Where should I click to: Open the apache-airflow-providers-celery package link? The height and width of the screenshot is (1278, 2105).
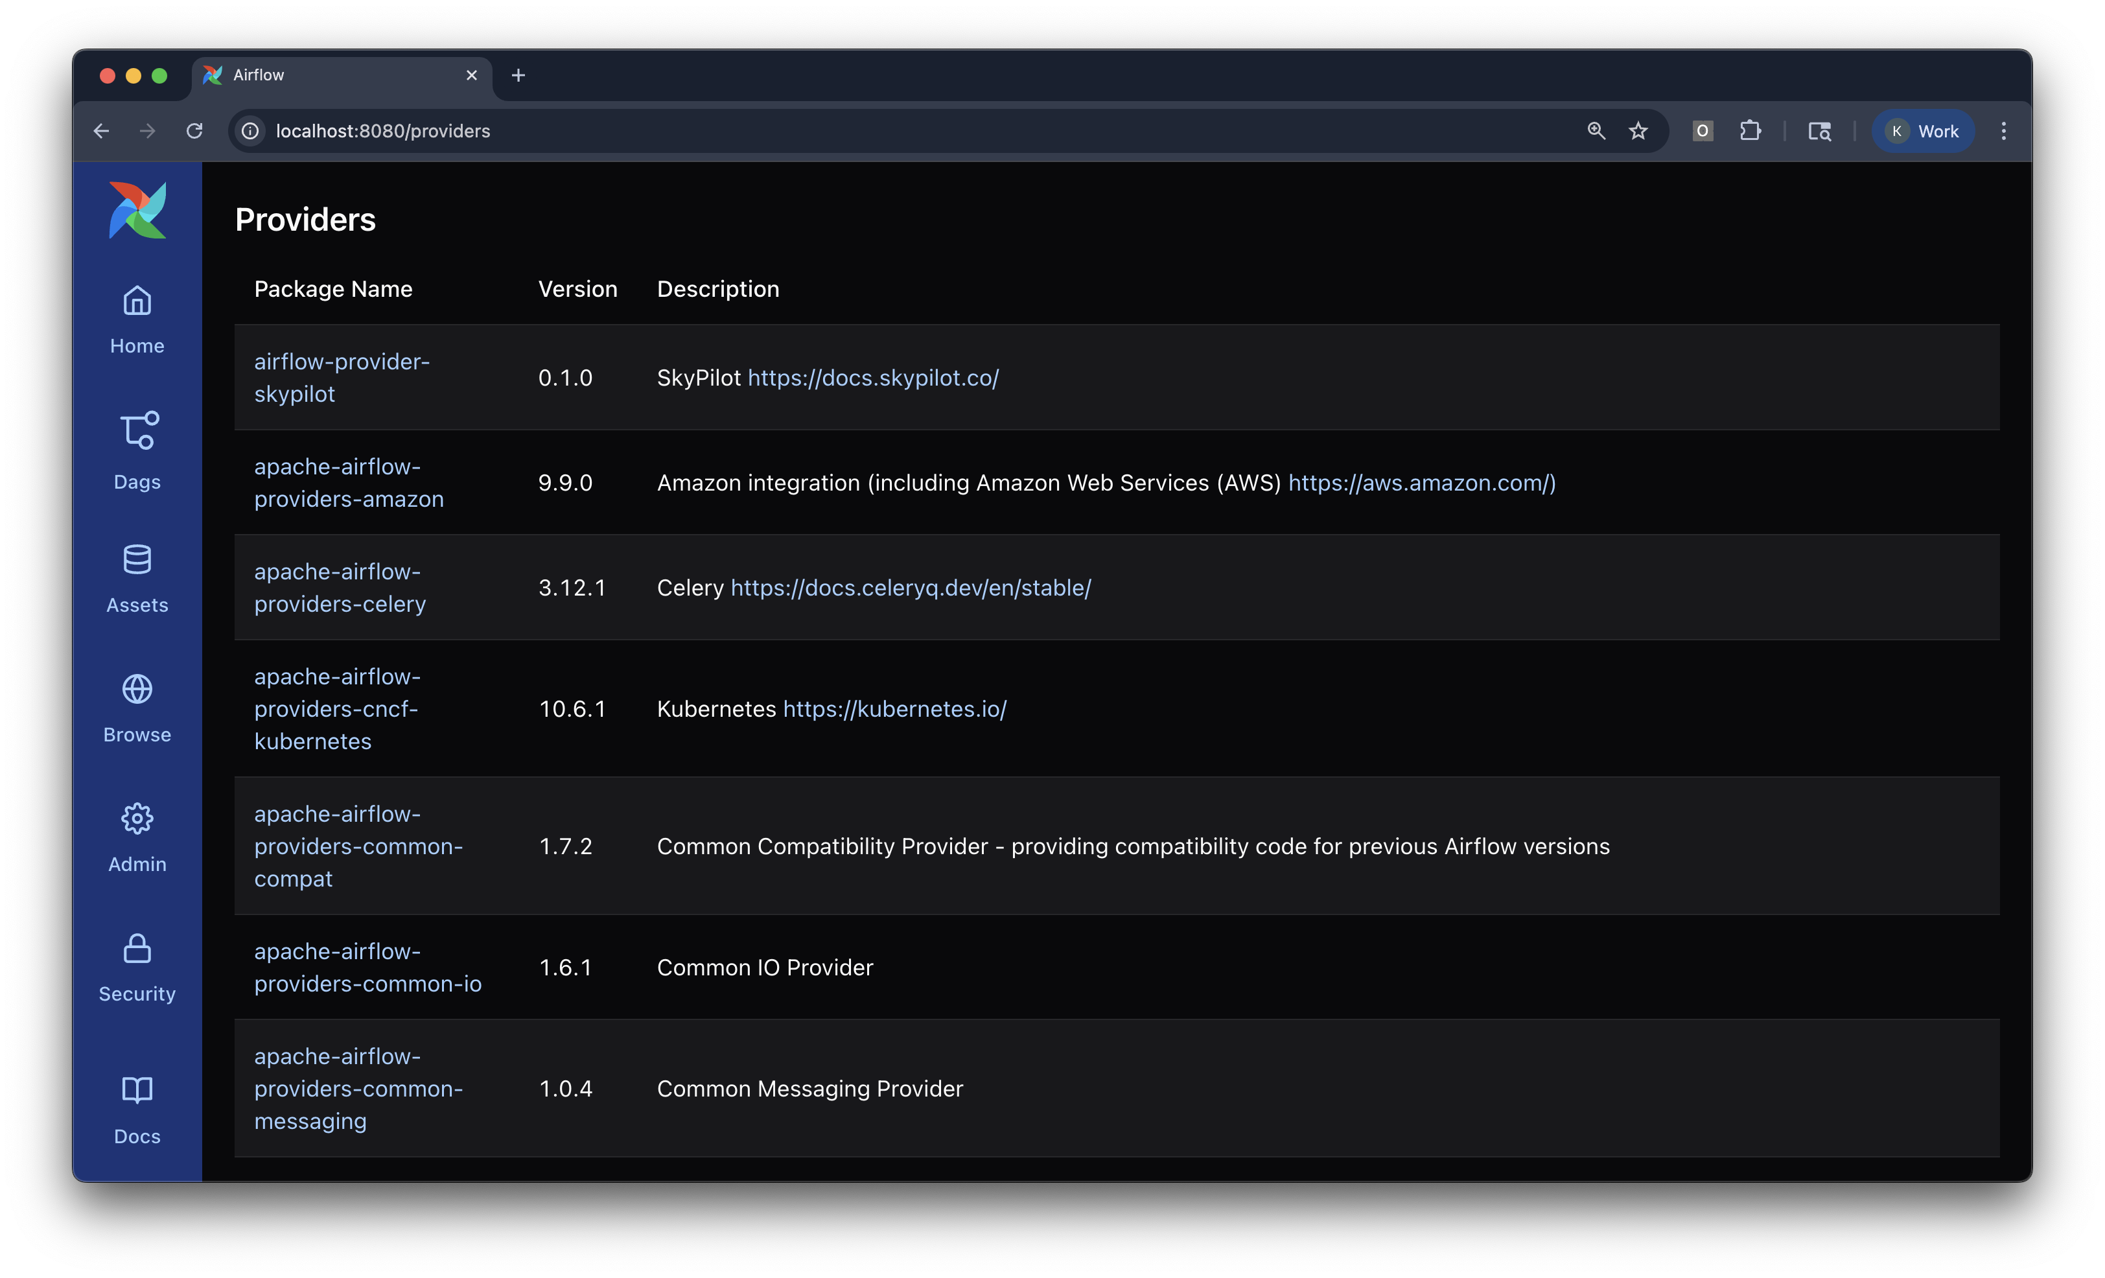(x=339, y=588)
